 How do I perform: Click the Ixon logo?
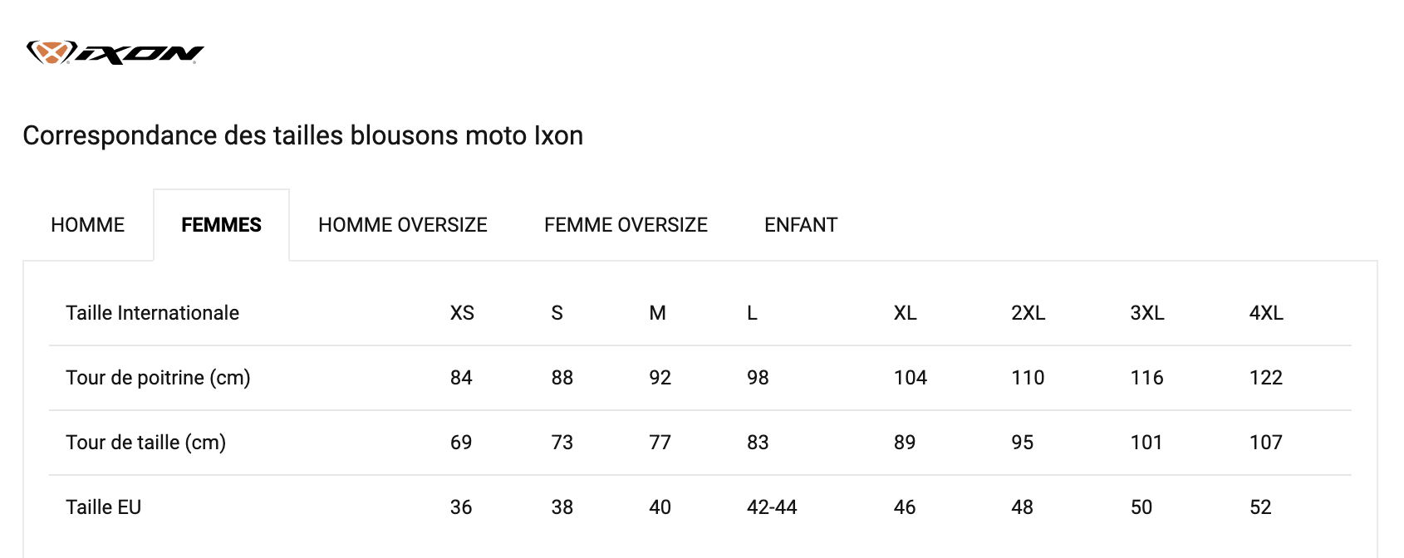(115, 53)
